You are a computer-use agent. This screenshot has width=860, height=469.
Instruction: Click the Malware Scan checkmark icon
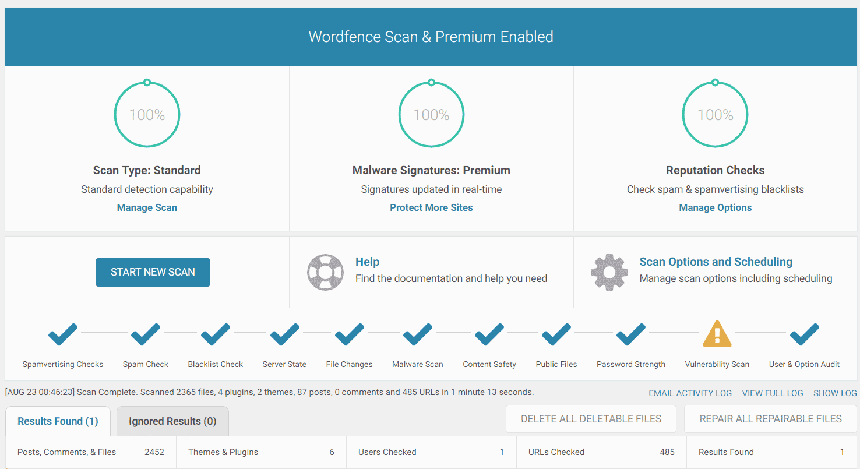pos(418,334)
